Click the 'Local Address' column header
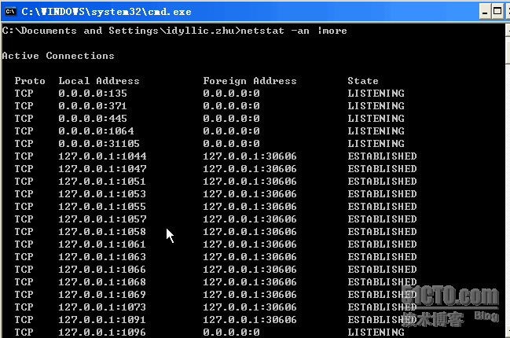The width and height of the screenshot is (510, 338). coord(99,81)
